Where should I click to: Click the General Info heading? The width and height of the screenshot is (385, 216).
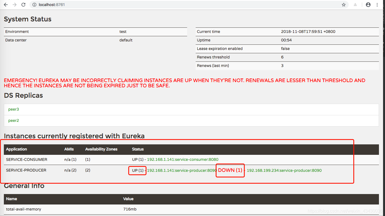[x=24, y=186]
